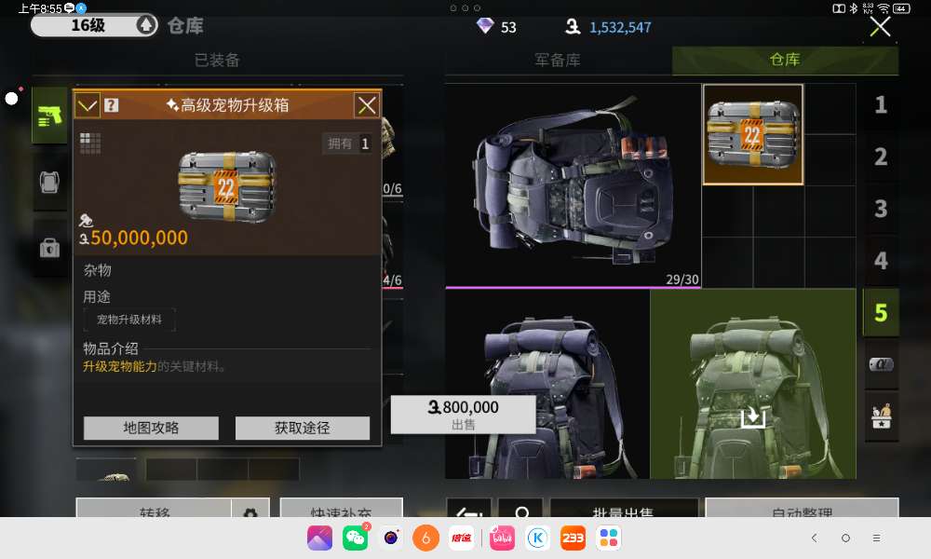Sell item for 800,000 出售
Image resolution: width=931 pixels, height=559 pixels.
pos(463,414)
